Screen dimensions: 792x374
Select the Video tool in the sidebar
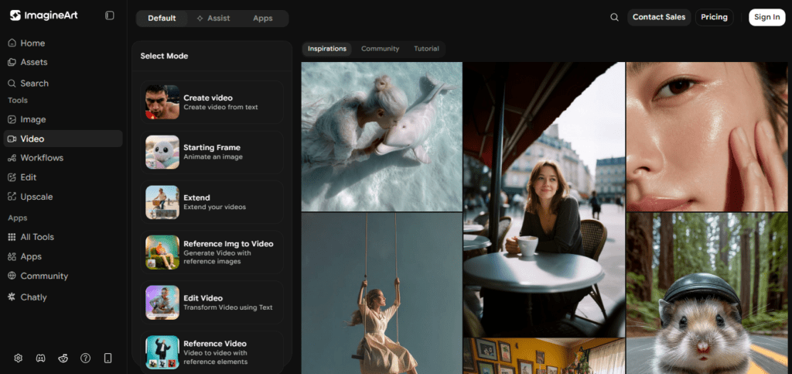(63, 139)
